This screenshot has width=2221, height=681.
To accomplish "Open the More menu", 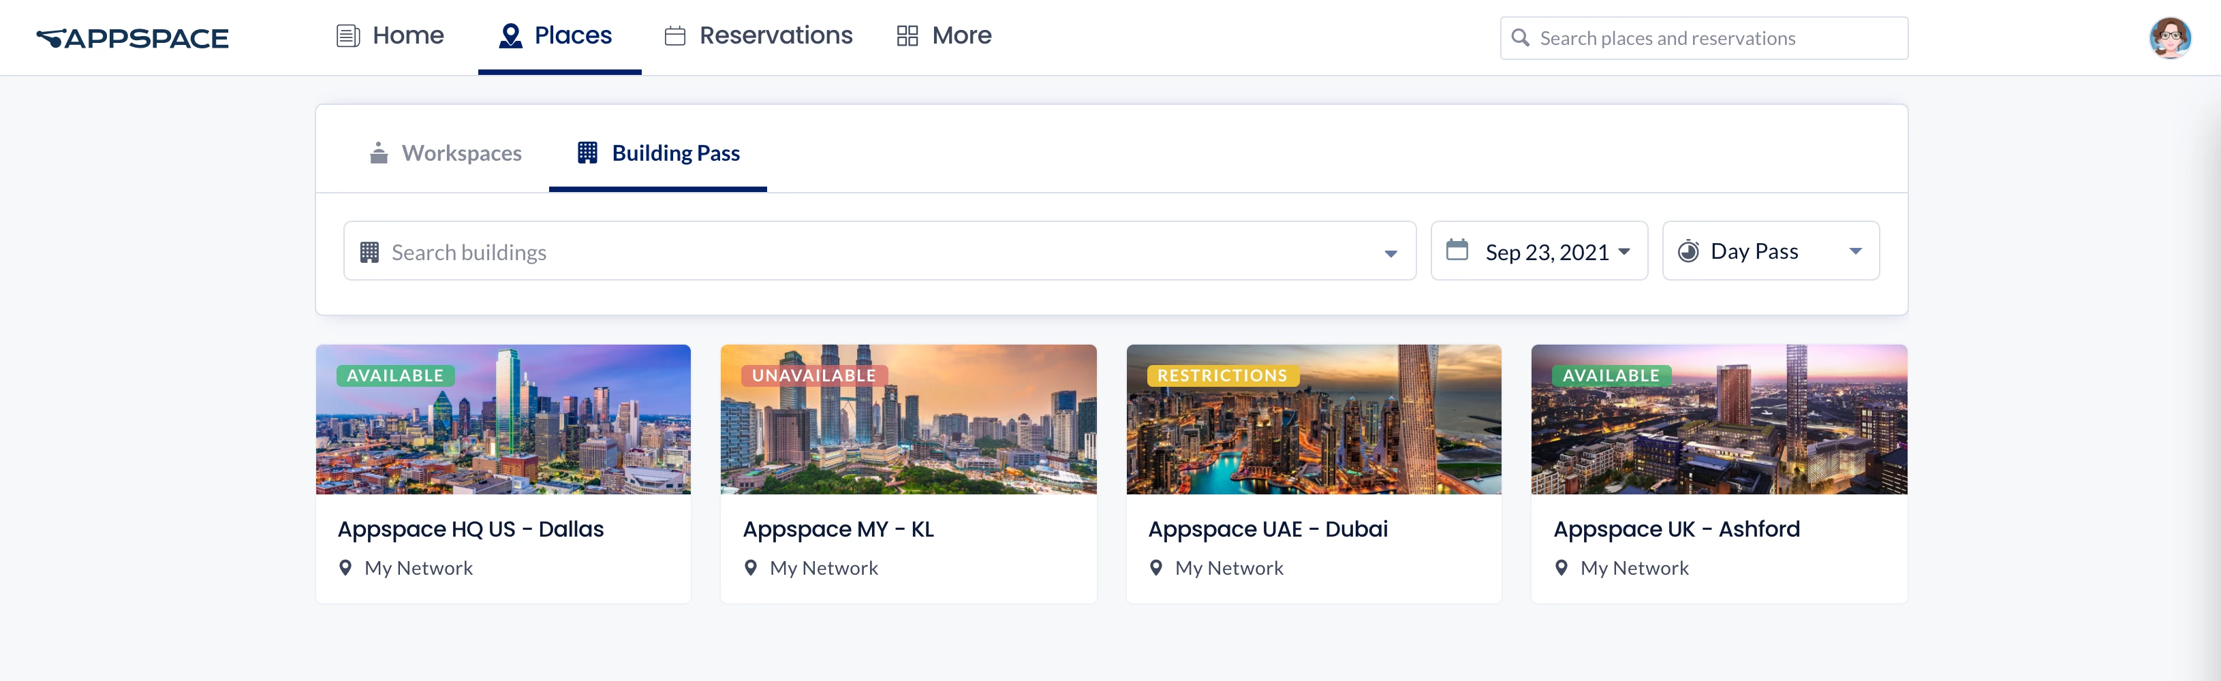I will [943, 36].
